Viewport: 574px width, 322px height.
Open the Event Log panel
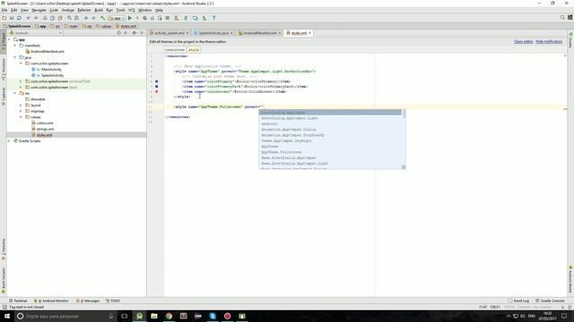point(518,301)
